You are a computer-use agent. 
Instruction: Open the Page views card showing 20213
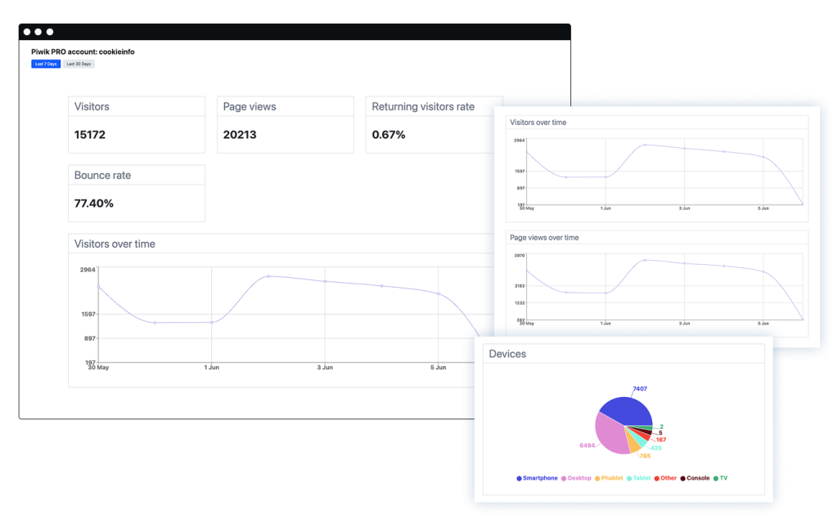(x=285, y=124)
